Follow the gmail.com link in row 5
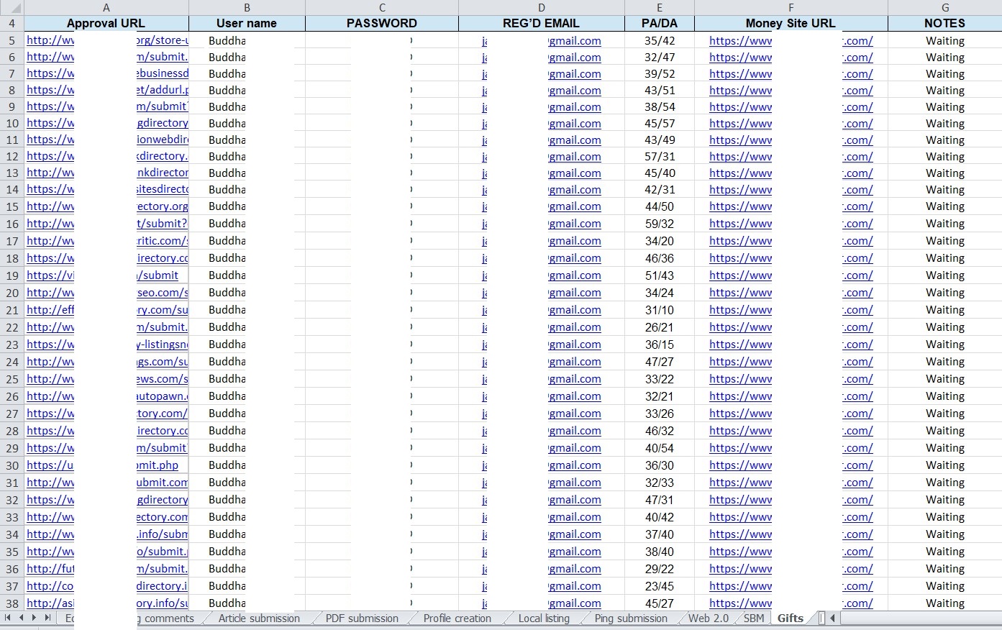The image size is (1002, 630). coord(574,41)
